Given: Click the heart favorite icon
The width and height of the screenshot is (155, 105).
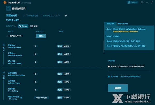Looking at the screenshot, I should [66, 15].
